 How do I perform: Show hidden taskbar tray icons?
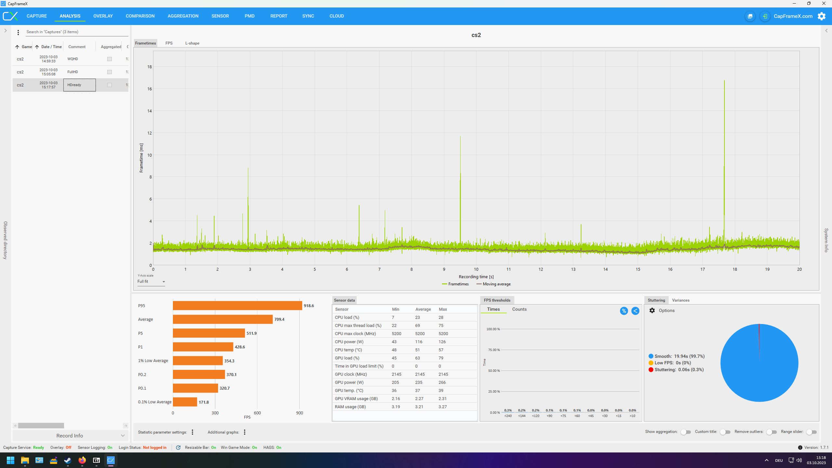point(767,460)
